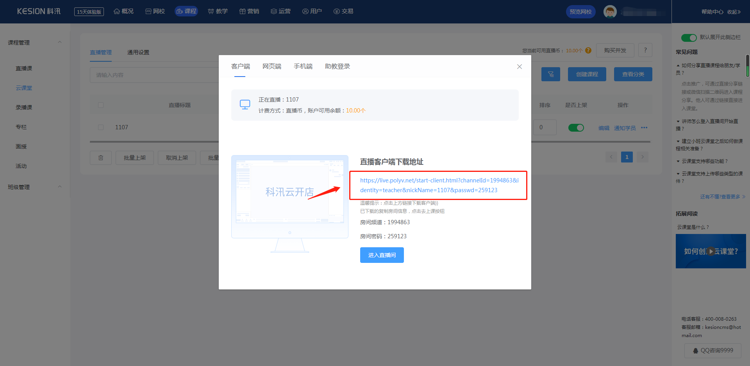Click the question mark help button
The width and height of the screenshot is (750, 366).
(x=645, y=50)
